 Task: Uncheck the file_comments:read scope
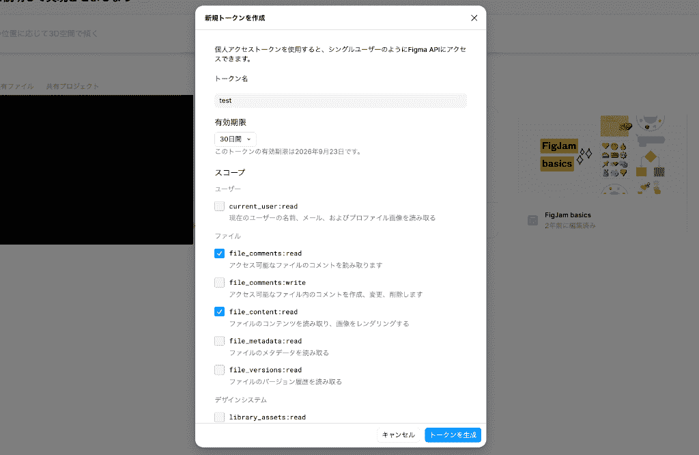click(219, 253)
